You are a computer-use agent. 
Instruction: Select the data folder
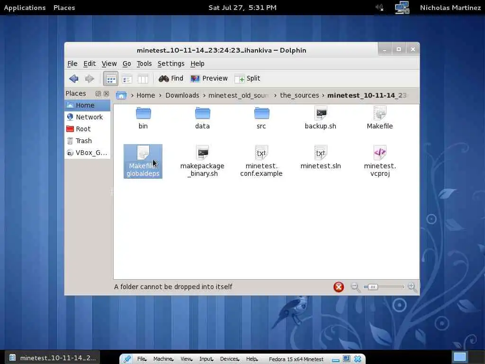(203, 118)
